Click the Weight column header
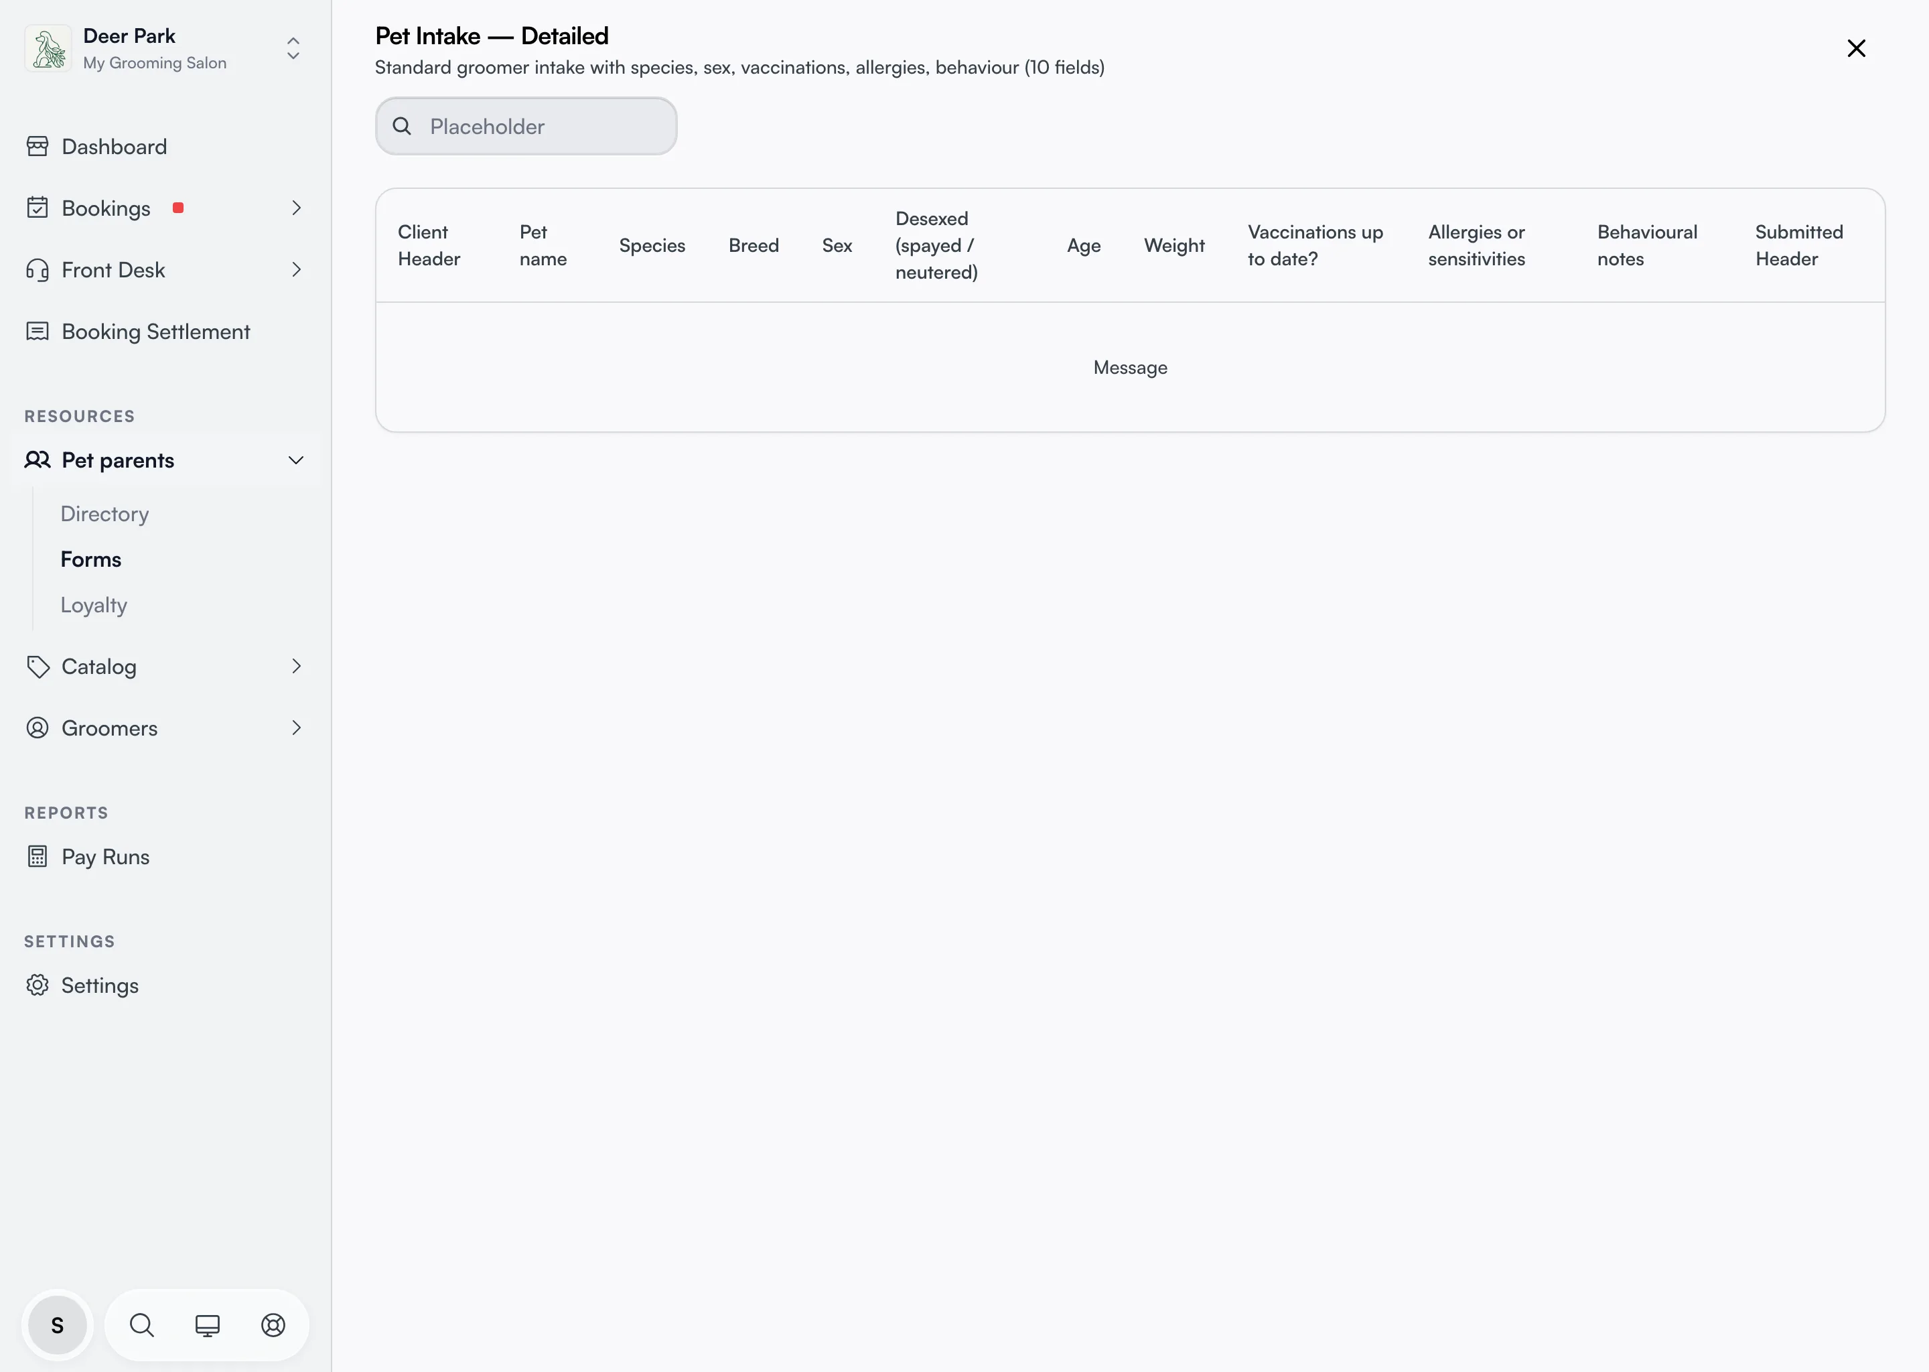The width and height of the screenshot is (1929, 1372). [x=1174, y=245]
